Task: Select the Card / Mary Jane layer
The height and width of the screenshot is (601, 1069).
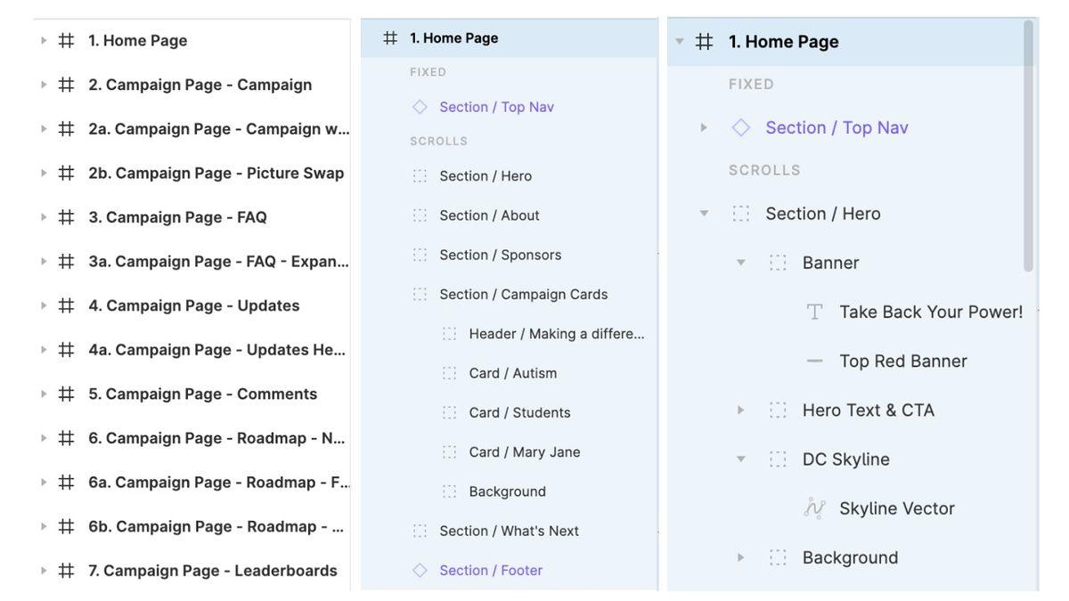Action: [x=524, y=452]
